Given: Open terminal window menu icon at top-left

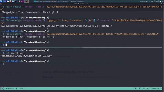Looking at the screenshot, I should click(1, 4).
